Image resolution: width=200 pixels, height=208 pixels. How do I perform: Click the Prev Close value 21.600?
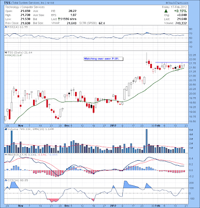[x=25, y=23]
